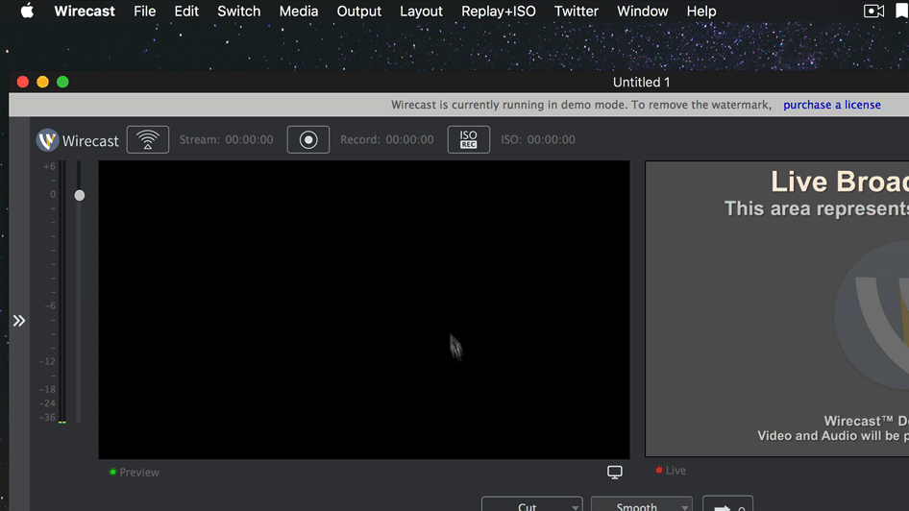Open the Help menu
909x511 pixels.
click(x=700, y=11)
